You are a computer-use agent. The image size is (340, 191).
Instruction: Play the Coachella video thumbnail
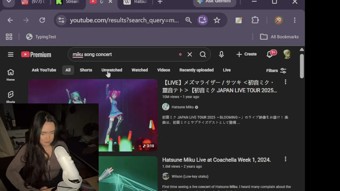pyautogui.click(x=128, y=173)
